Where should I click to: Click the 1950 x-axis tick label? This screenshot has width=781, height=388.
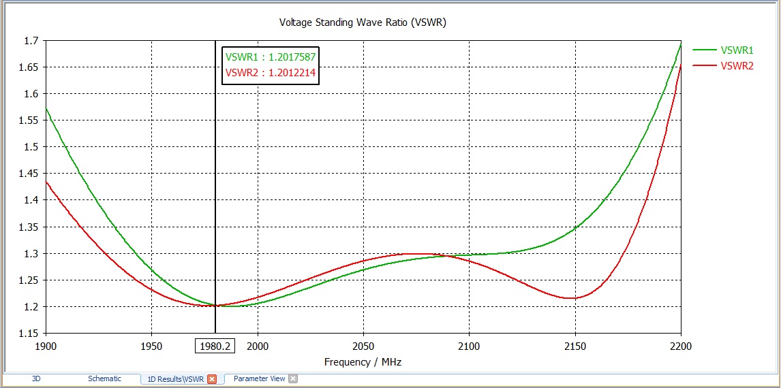[151, 346]
